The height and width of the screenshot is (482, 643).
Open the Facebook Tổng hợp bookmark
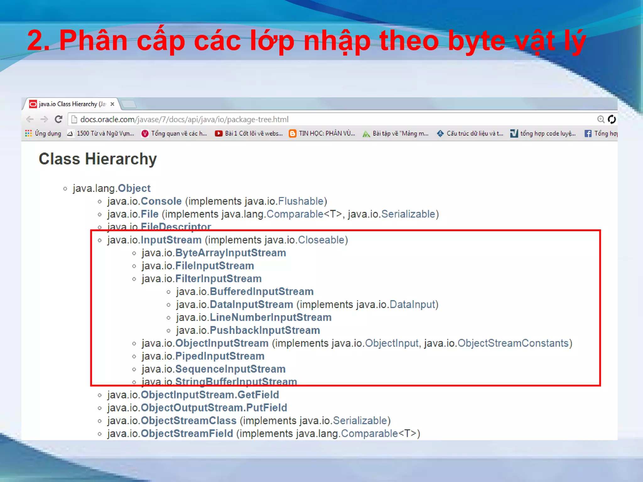click(601, 133)
